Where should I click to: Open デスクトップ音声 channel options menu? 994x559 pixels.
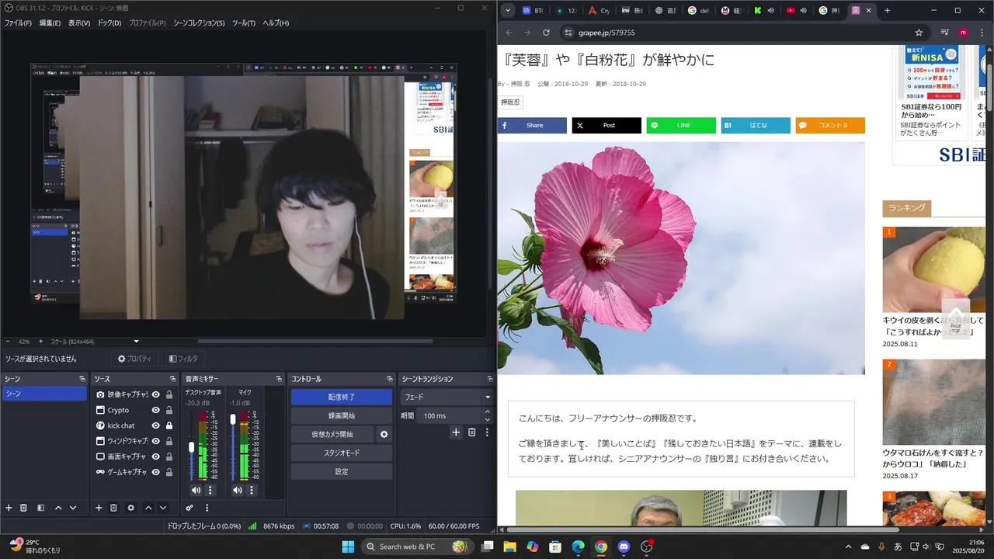point(210,490)
